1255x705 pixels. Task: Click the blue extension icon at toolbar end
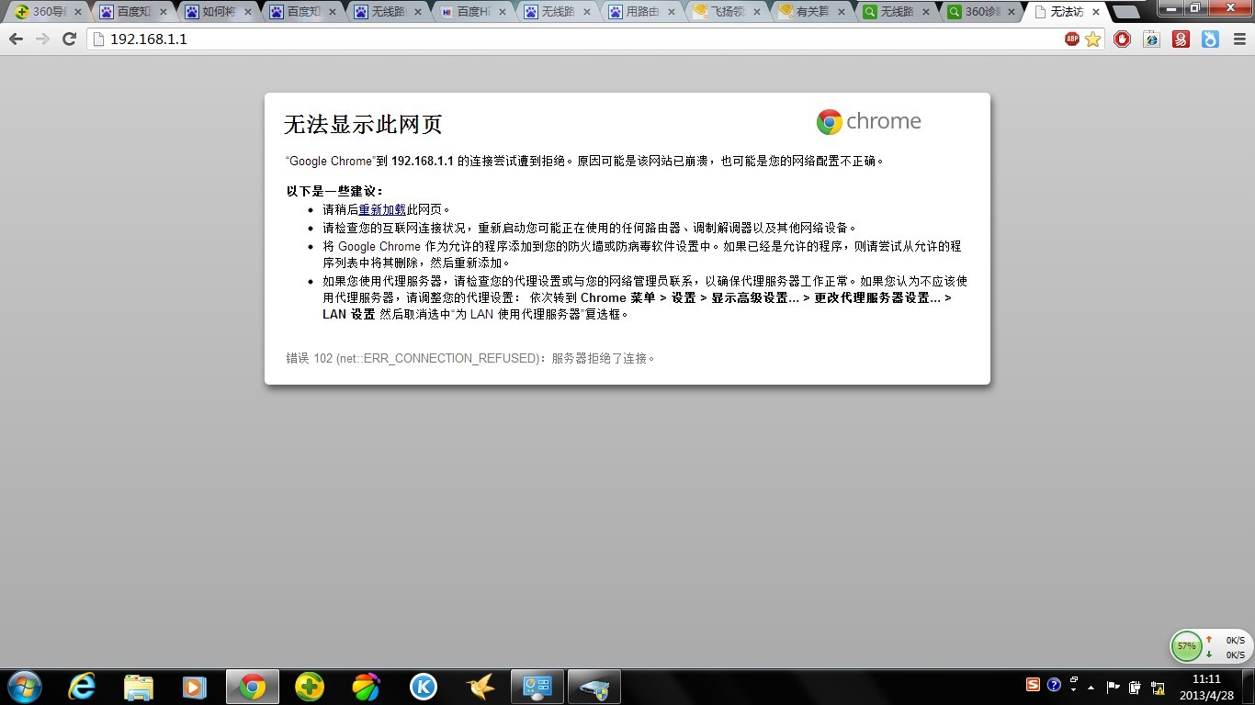point(1211,39)
